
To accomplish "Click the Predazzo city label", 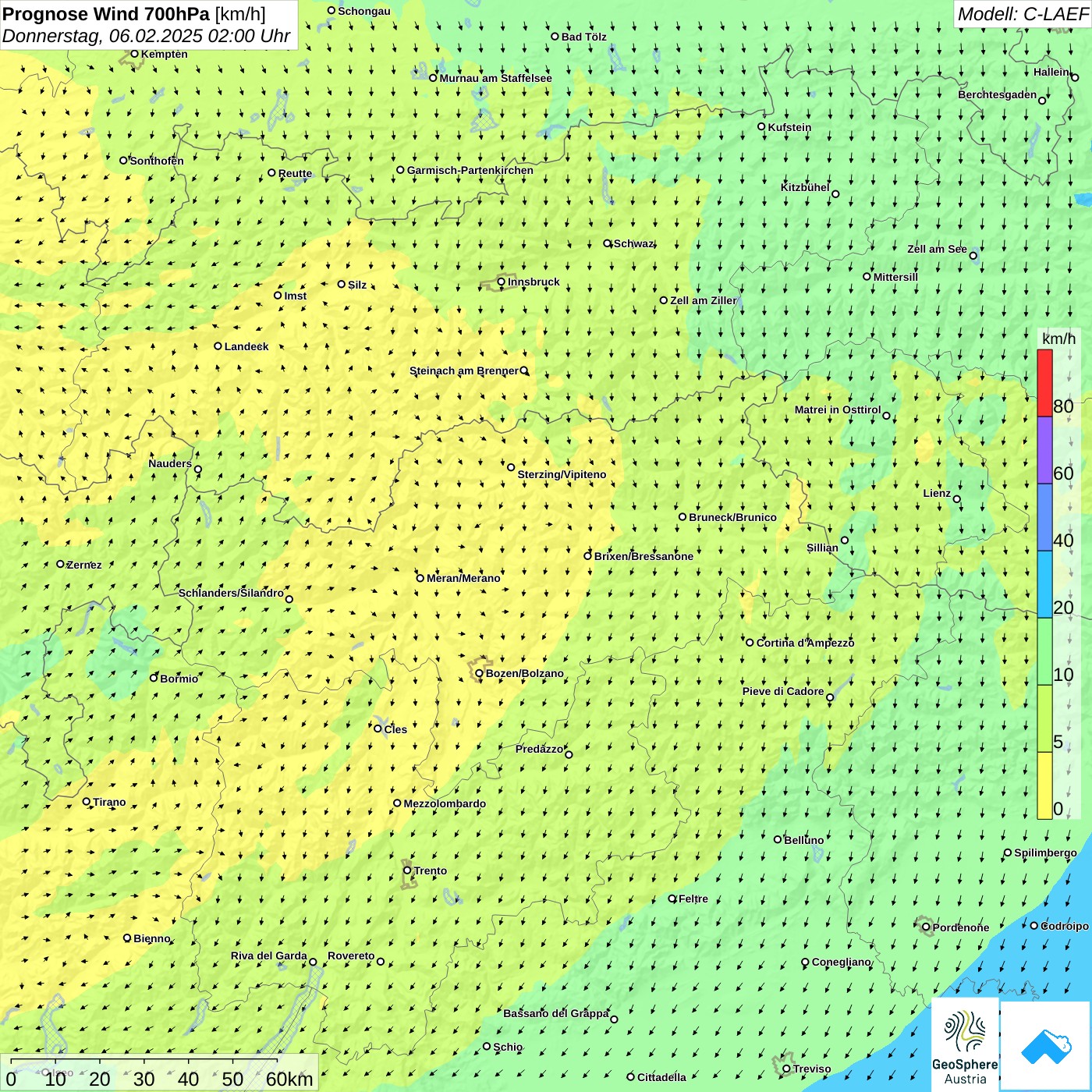I will 539,749.
